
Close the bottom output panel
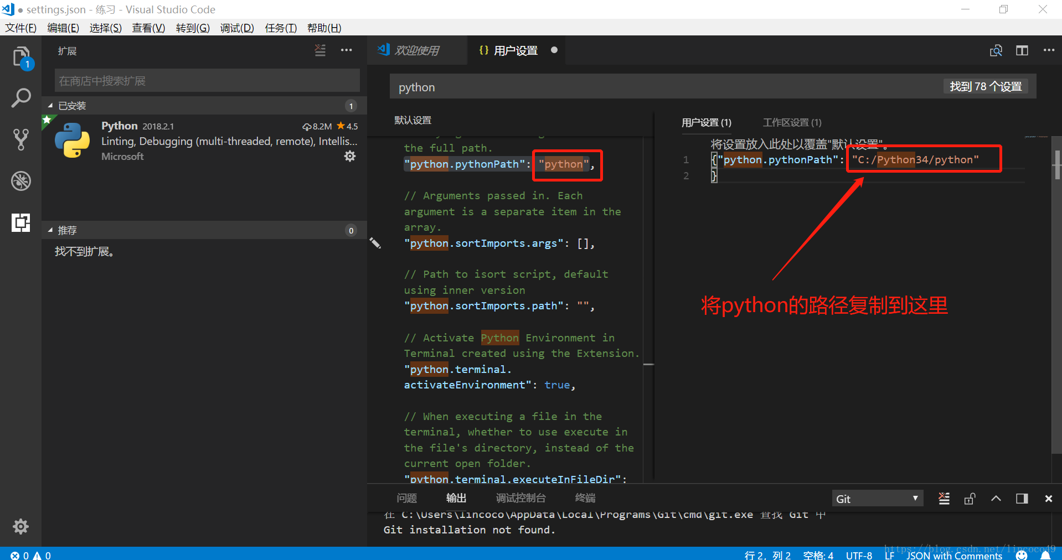(1048, 499)
